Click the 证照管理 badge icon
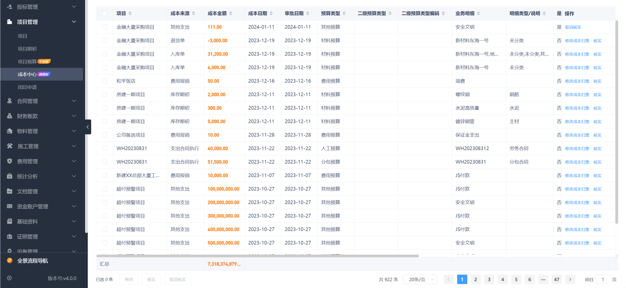This screenshot has height=288, width=626. tap(9, 236)
